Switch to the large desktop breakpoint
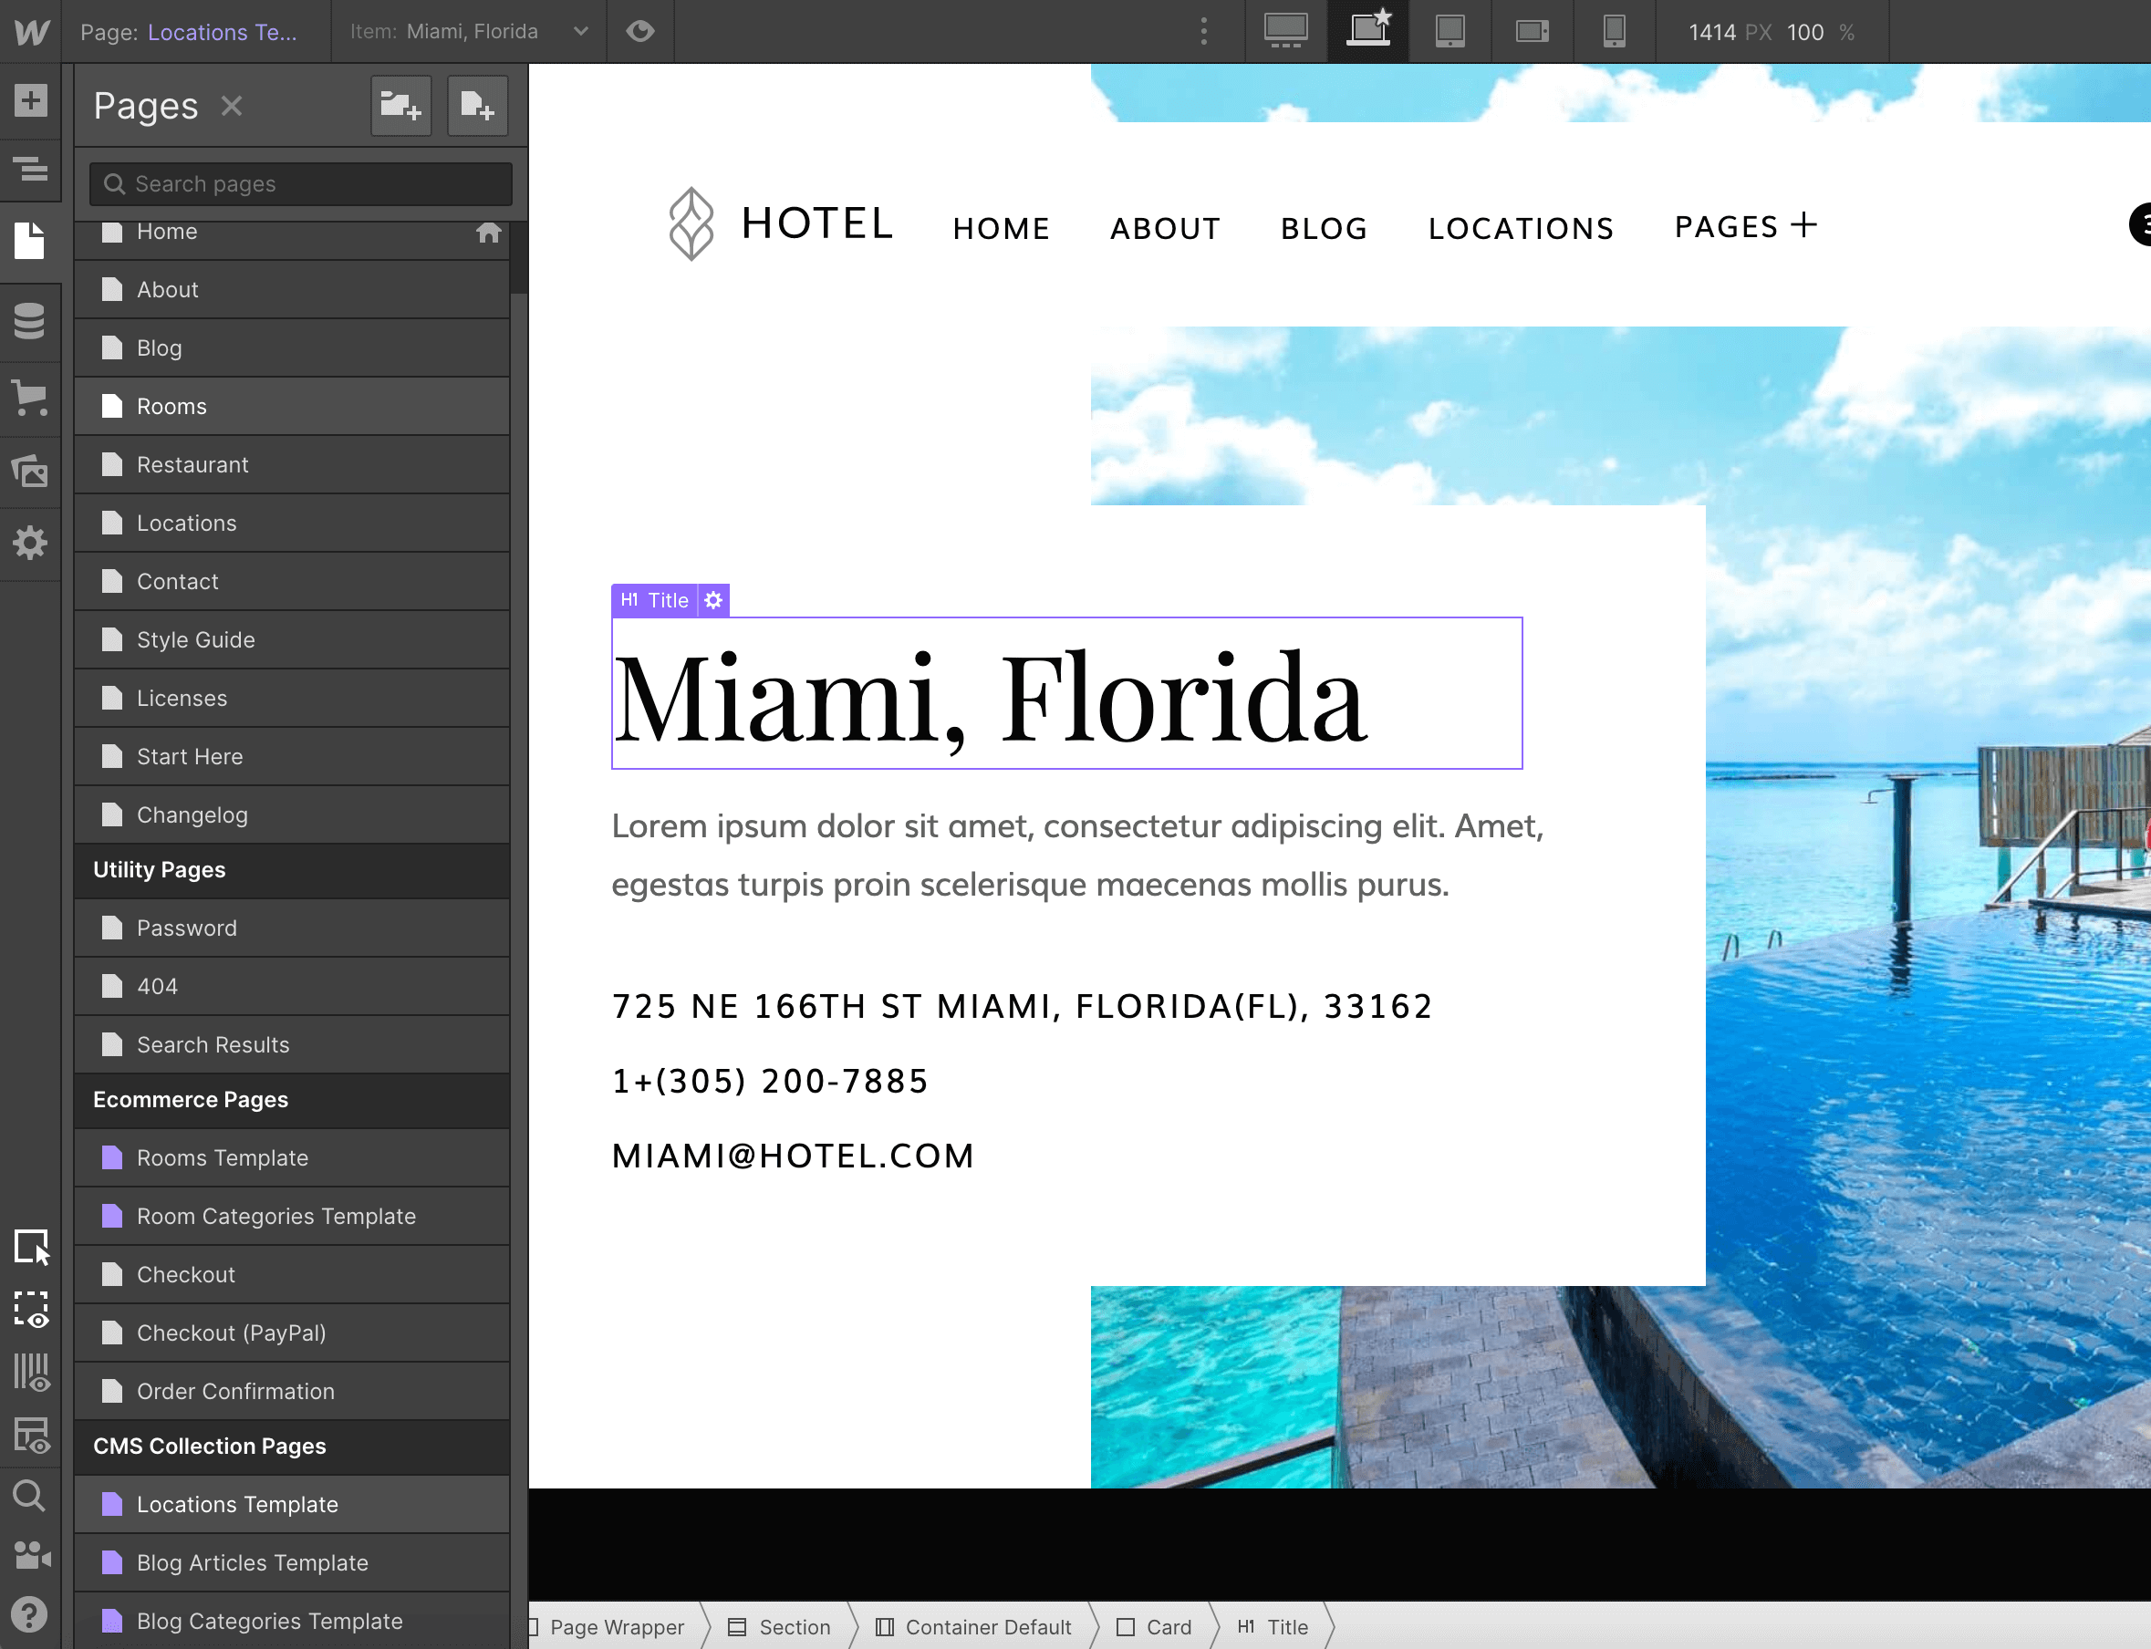Image resolution: width=2151 pixels, height=1649 pixels. (1286, 30)
